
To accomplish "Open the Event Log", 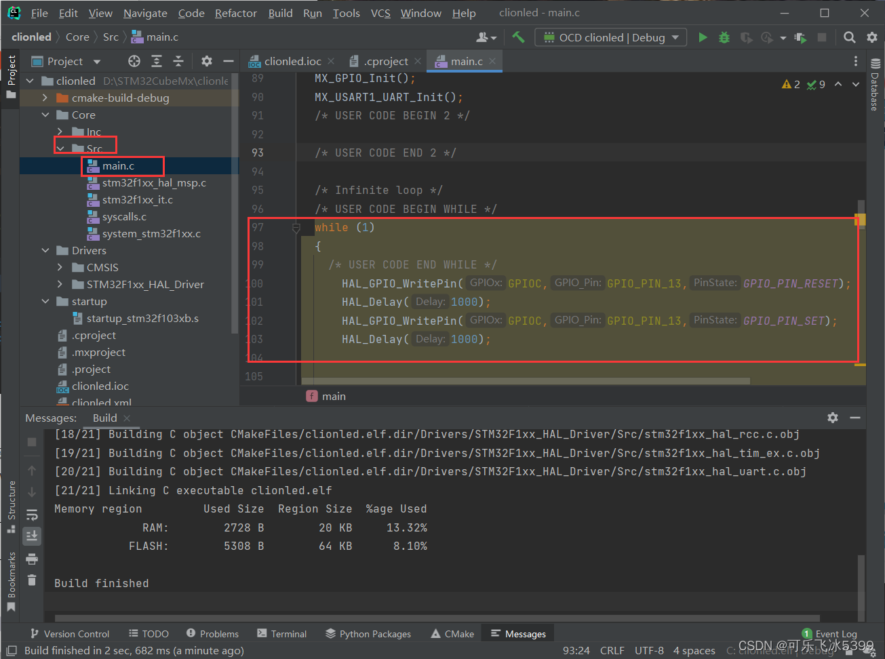I will [x=829, y=634].
